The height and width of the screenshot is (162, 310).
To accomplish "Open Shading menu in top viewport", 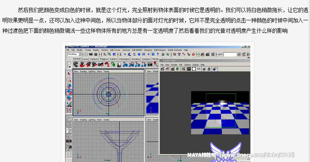I will coord(83,71).
